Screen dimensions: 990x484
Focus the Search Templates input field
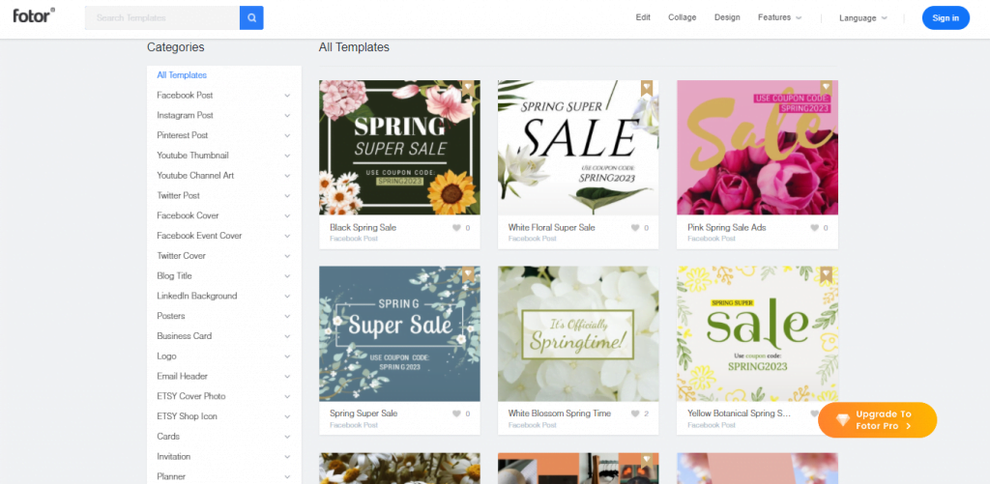click(x=162, y=17)
